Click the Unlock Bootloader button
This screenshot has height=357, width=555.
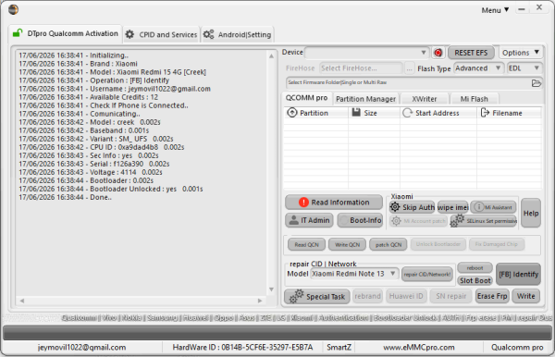pyautogui.click(x=438, y=244)
